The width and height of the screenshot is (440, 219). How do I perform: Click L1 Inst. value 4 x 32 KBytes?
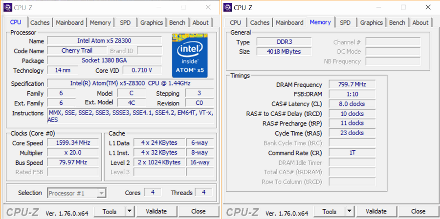(x=159, y=153)
